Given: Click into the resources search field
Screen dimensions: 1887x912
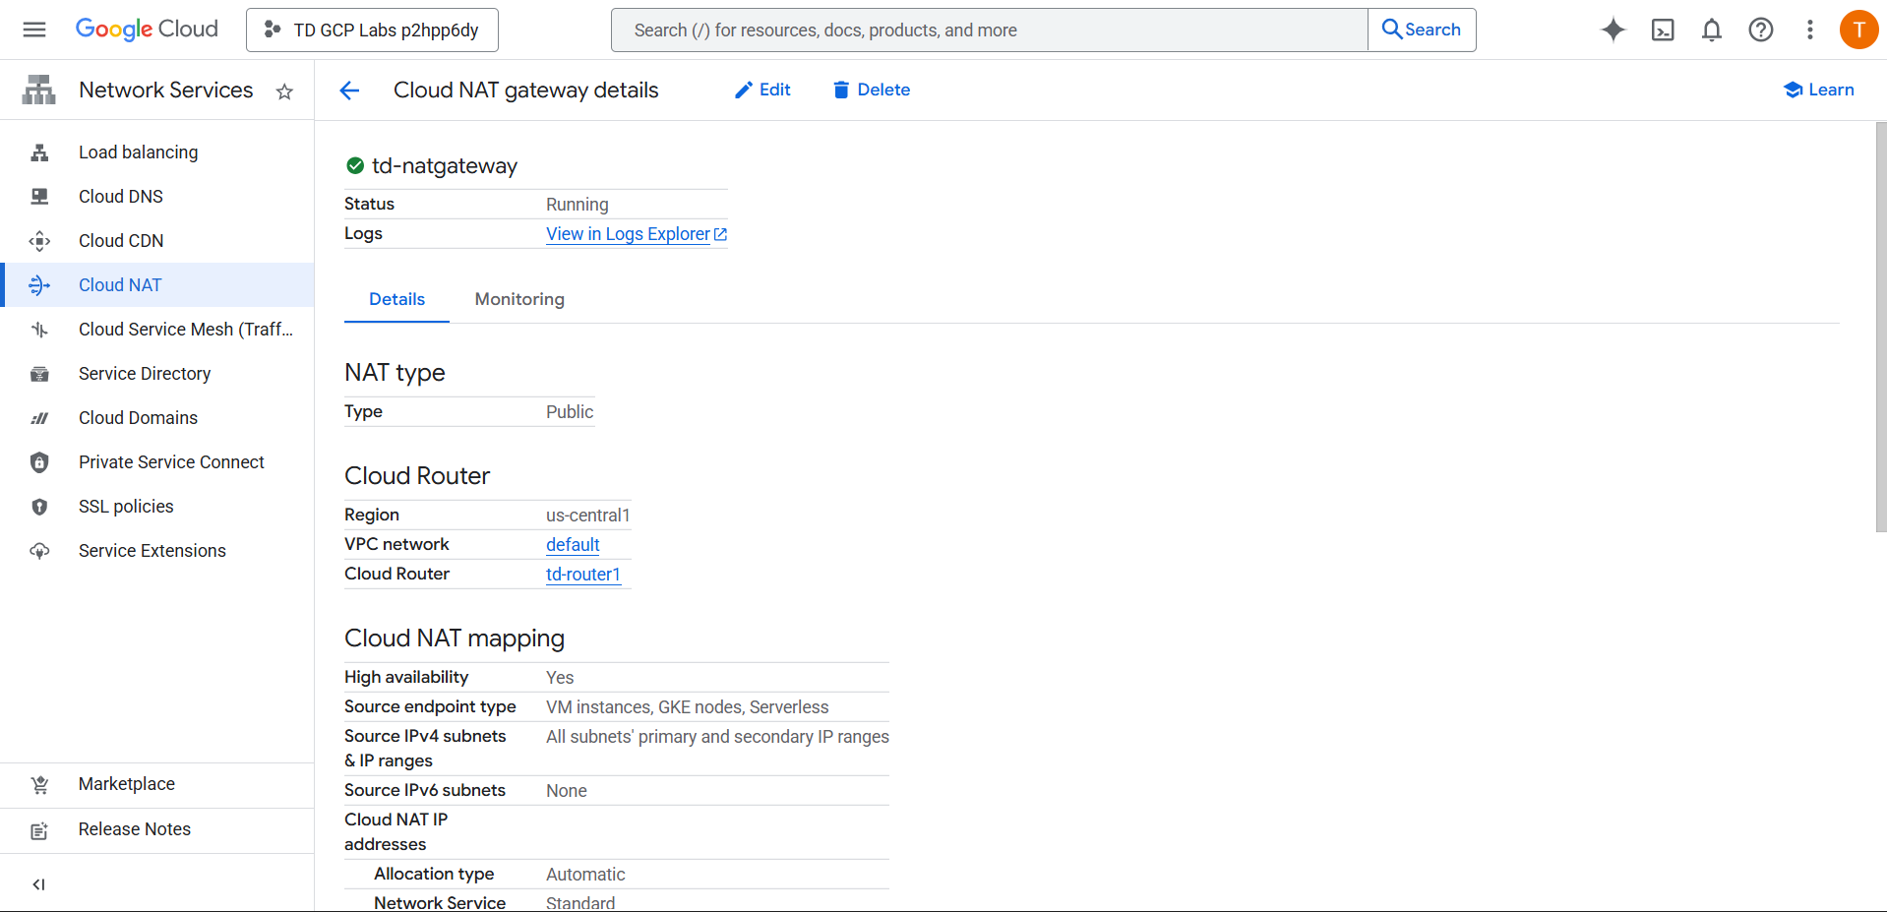Looking at the screenshot, I should click(x=989, y=30).
